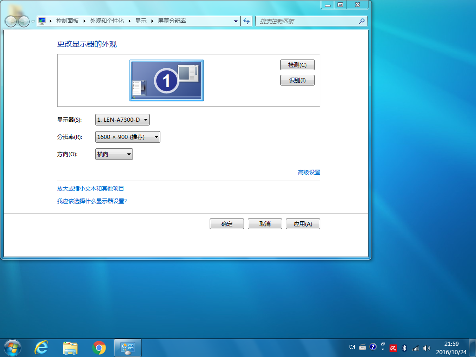Click the 应用(A) apply button
Screen dimensions: 476x357
[x=303, y=224]
